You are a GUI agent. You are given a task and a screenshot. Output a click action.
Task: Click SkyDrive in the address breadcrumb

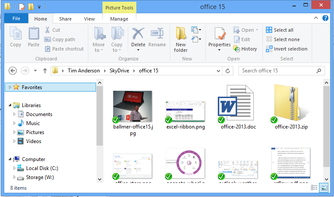(119, 71)
